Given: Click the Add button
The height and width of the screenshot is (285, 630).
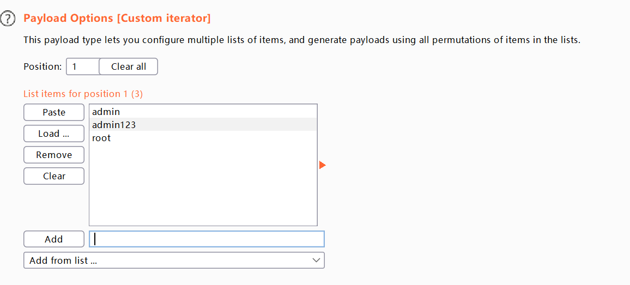Looking at the screenshot, I should coord(54,239).
